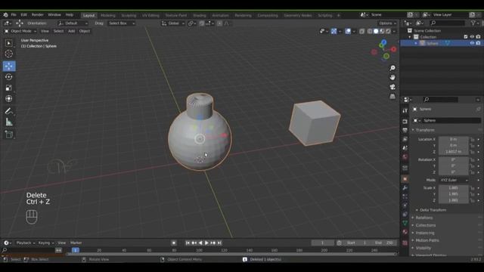This screenshot has height=272, width=484.
Task: Open the File menu
Action: tap(14, 15)
